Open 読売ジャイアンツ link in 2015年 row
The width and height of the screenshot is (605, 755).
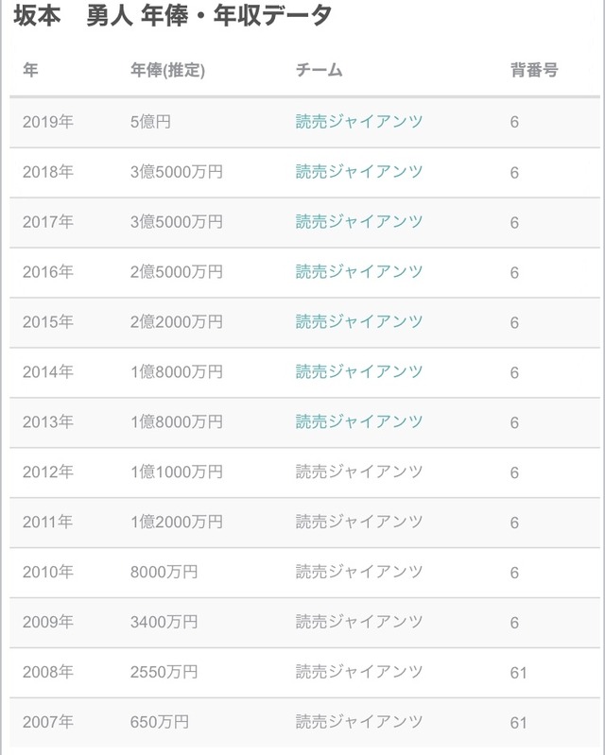[x=359, y=321]
